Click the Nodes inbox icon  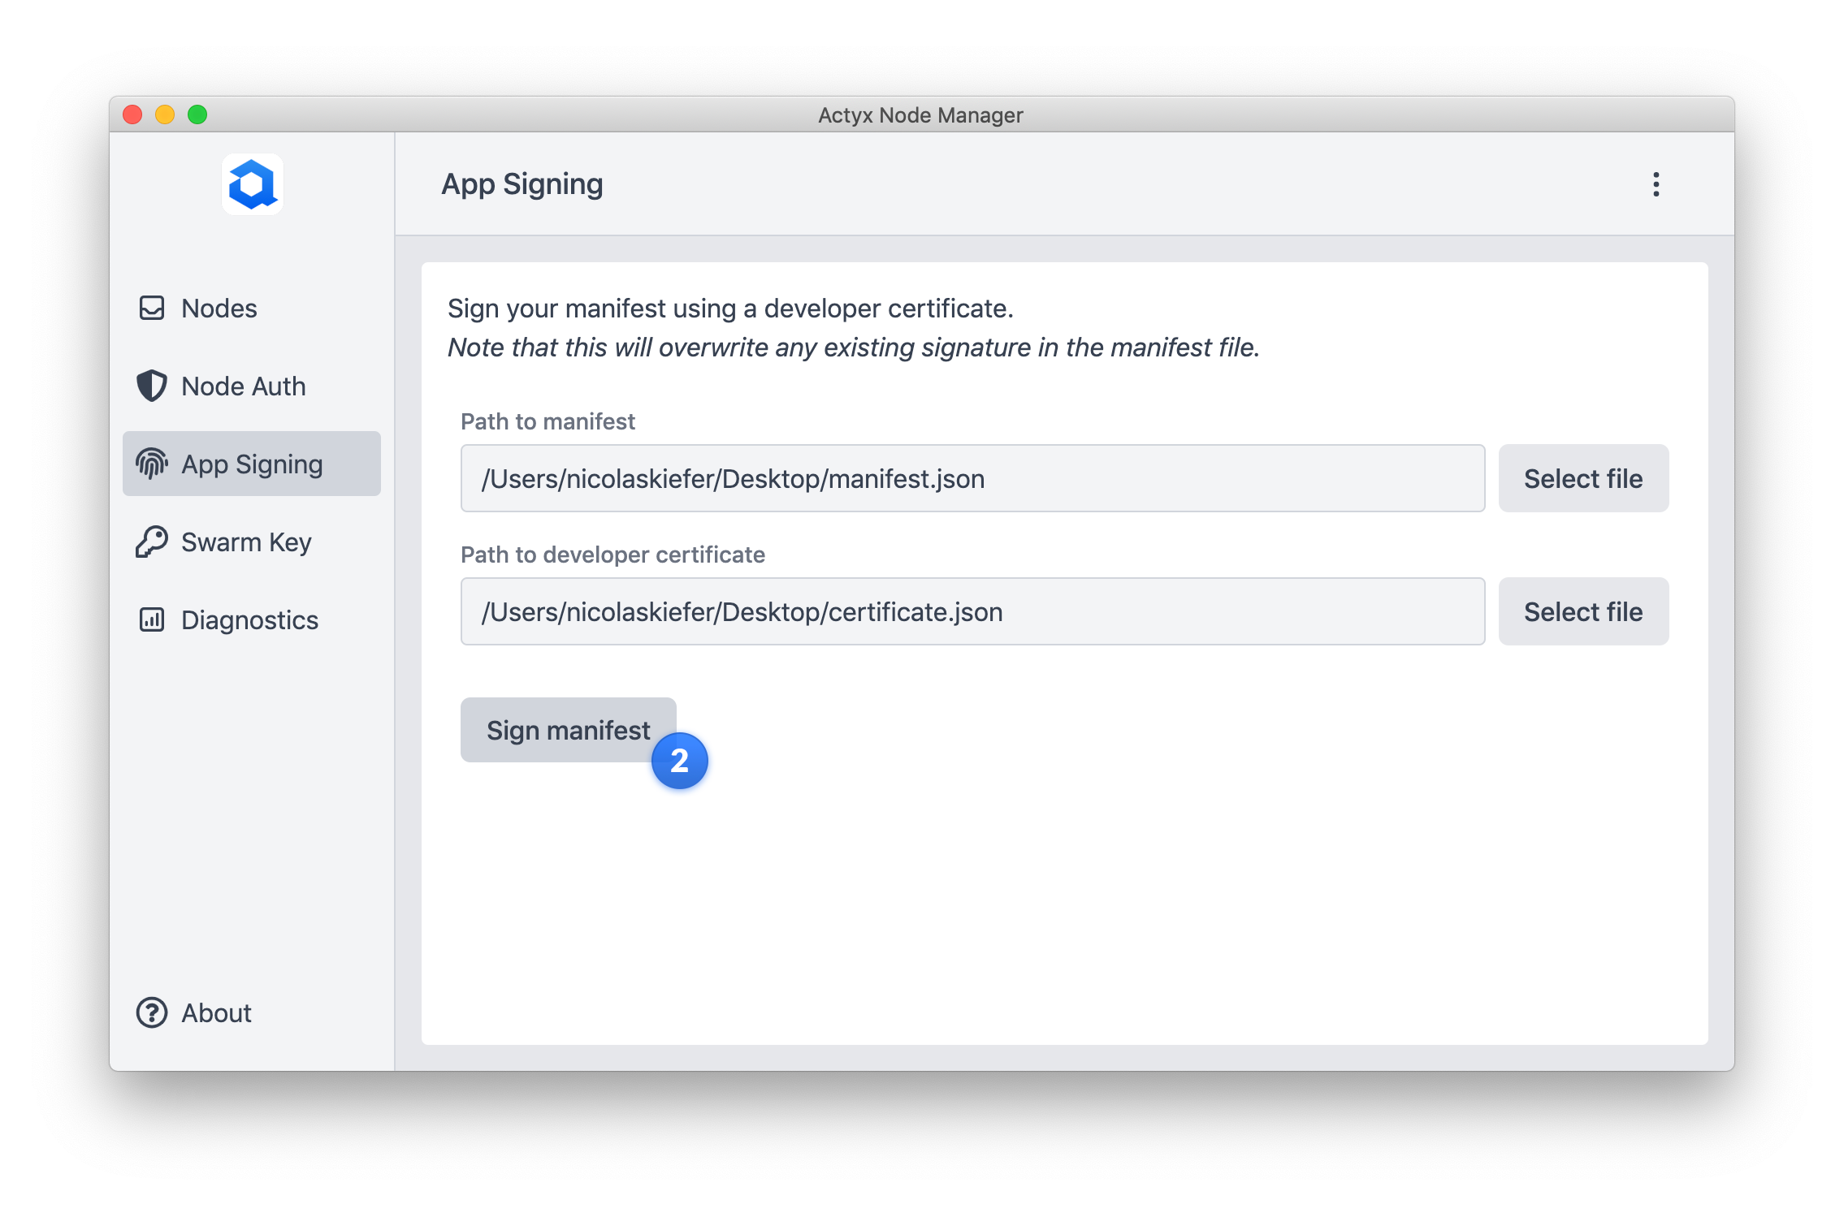(152, 309)
